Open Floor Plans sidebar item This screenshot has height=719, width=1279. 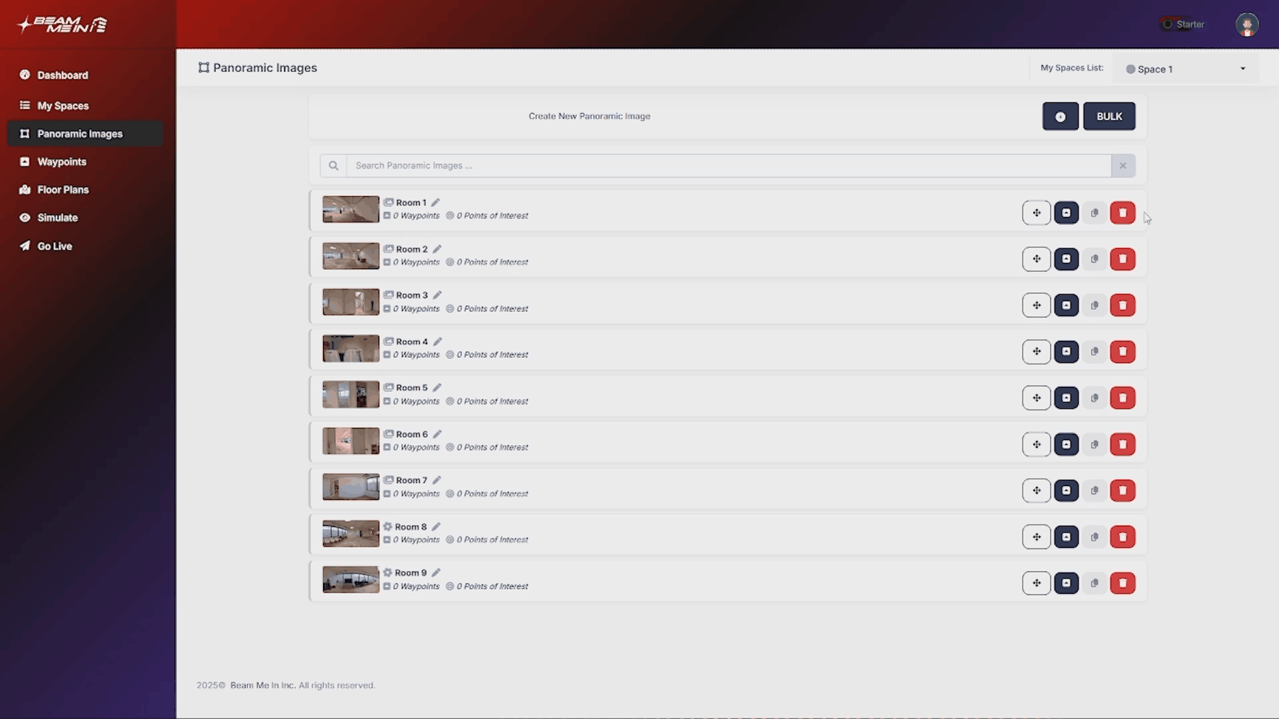[63, 190]
